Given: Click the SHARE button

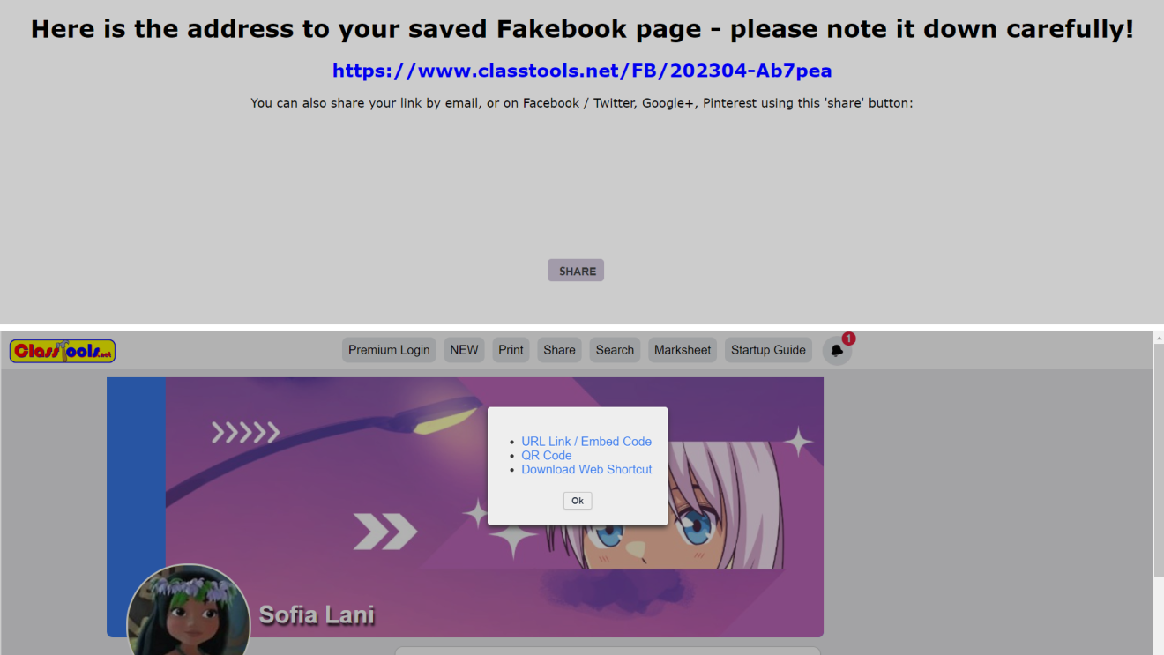Looking at the screenshot, I should [x=576, y=271].
